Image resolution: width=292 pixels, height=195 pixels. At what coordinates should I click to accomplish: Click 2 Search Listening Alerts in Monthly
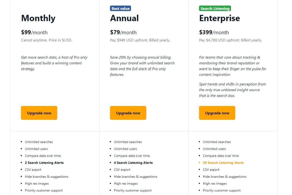click(x=44, y=163)
